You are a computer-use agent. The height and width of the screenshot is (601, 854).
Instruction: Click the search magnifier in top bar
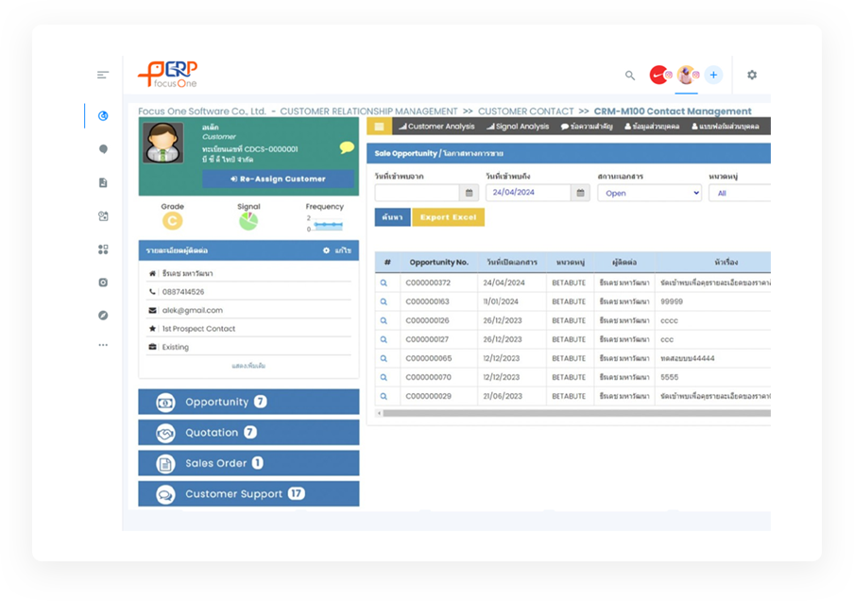pos(630,76)
